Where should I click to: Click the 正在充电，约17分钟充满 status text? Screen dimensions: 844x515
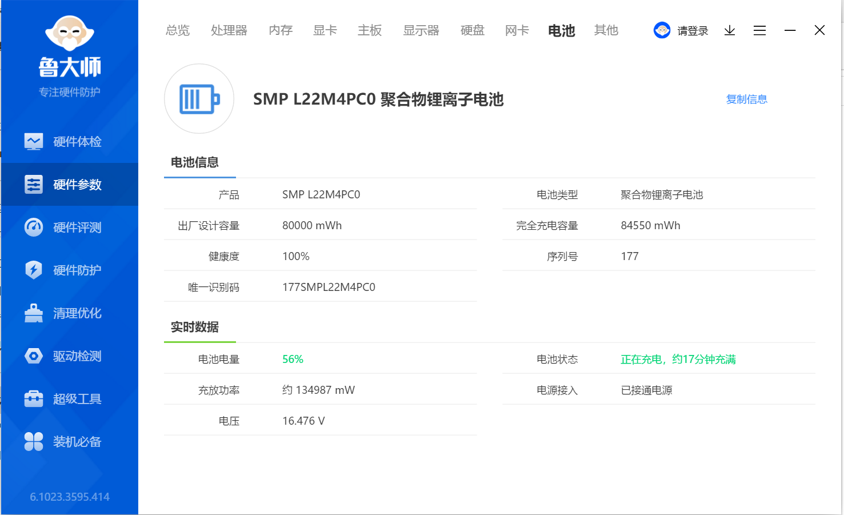pyautogui.click(x=678, y=360)
